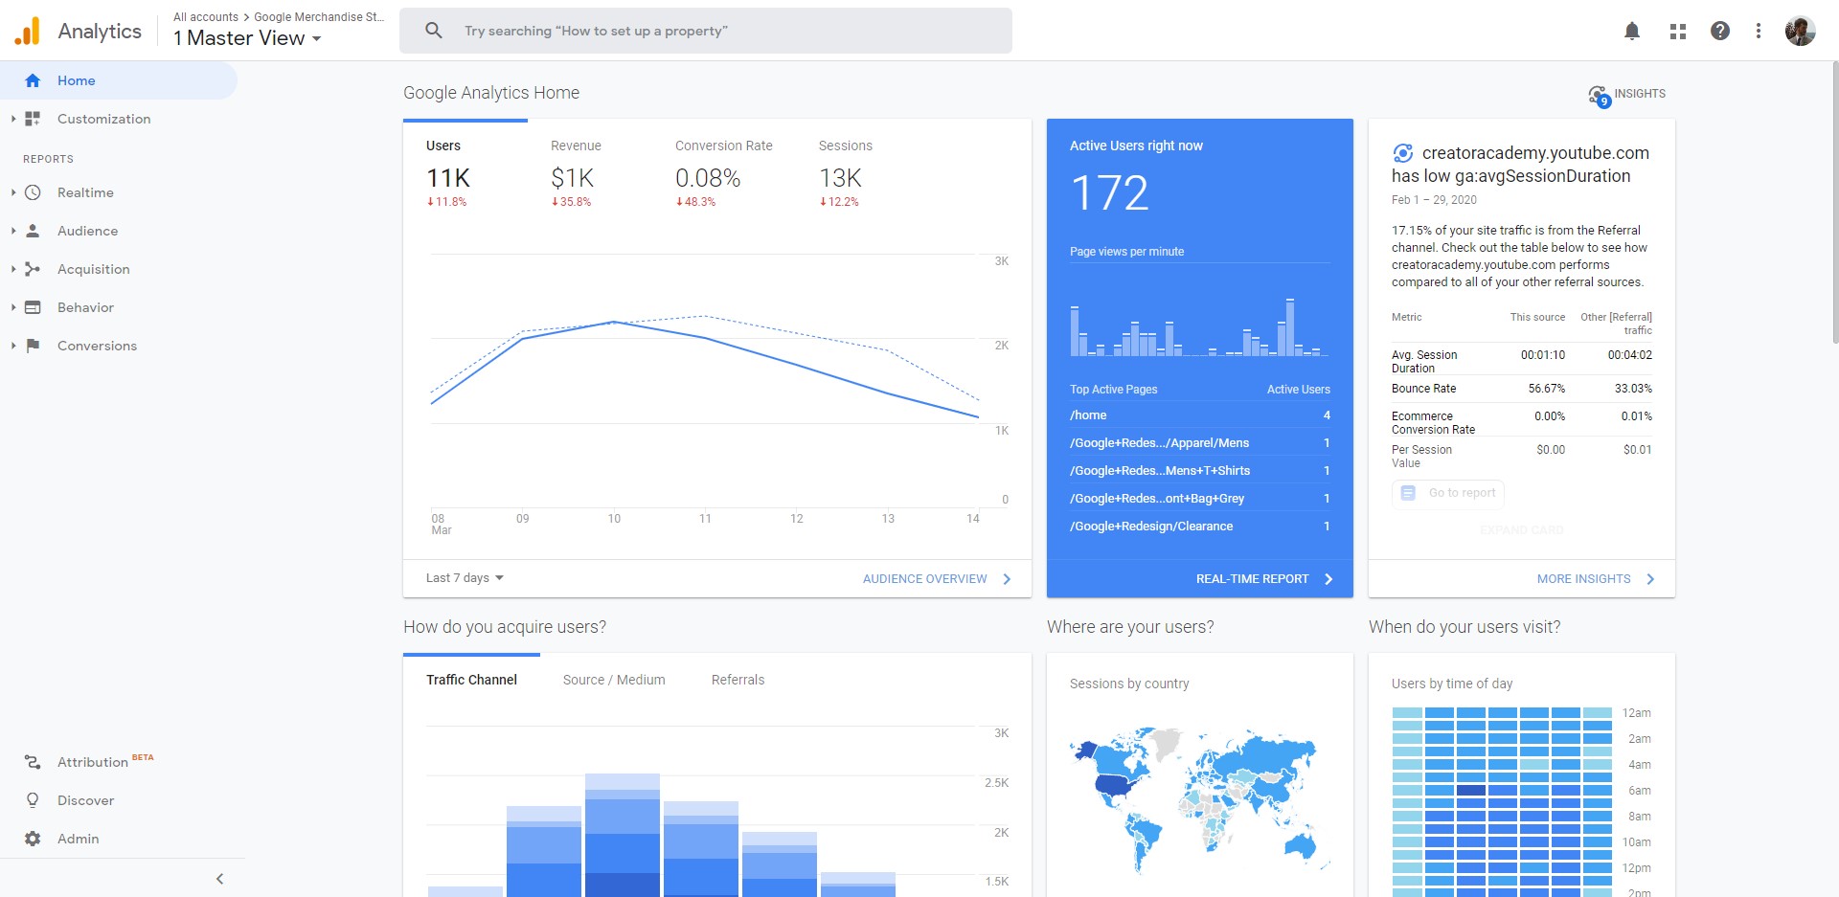Open the Insights icon with badge
The width and height of the screenshot is (1839, 897).
[1600, 96]
